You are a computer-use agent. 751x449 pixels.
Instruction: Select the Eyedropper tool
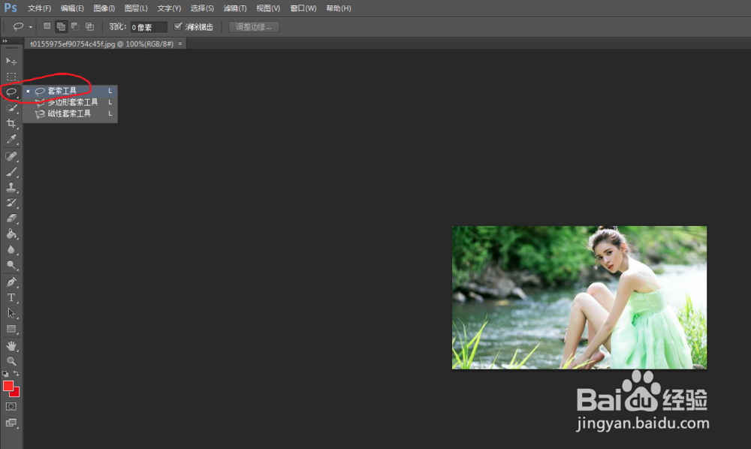(11, 140)
